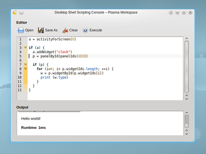This screenshot has height=154, width=206.
Task: Run the script with Execute button
Action: pos(92,30)
